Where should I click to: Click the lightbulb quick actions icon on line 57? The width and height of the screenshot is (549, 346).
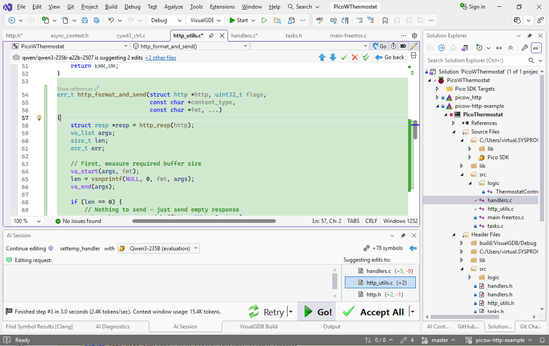[x=39, y=118]
